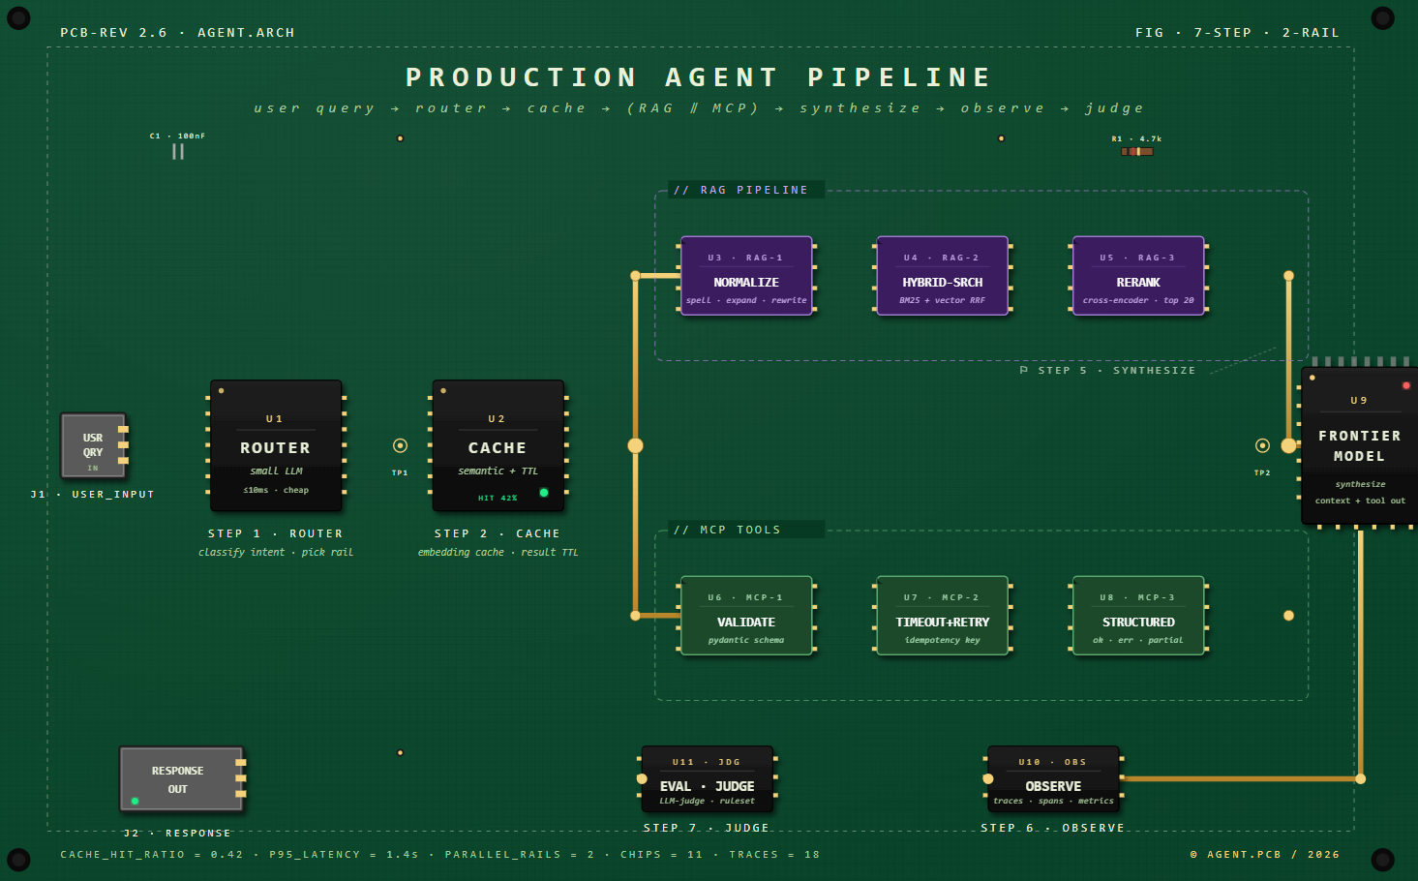Image resolution: width=1418 pixels, height=881 pixels.
Task: Click 'judge' in the subtitle flow
Action: (x=1114, y=108)
